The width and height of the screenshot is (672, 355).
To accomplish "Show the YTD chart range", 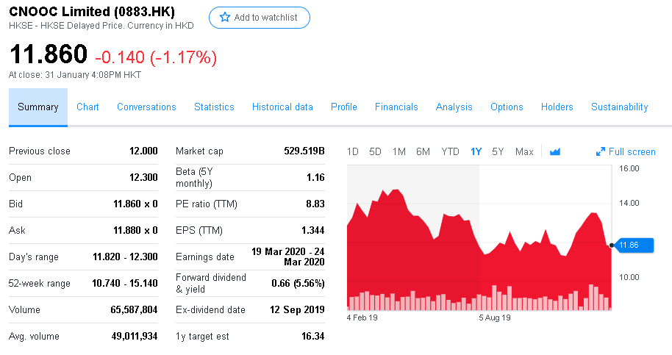I will 450,152.
